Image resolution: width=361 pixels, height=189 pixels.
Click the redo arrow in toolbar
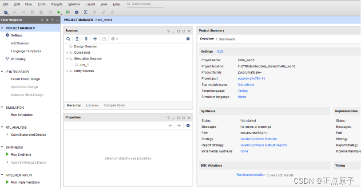pyautogui.click(x=23, y=12)
